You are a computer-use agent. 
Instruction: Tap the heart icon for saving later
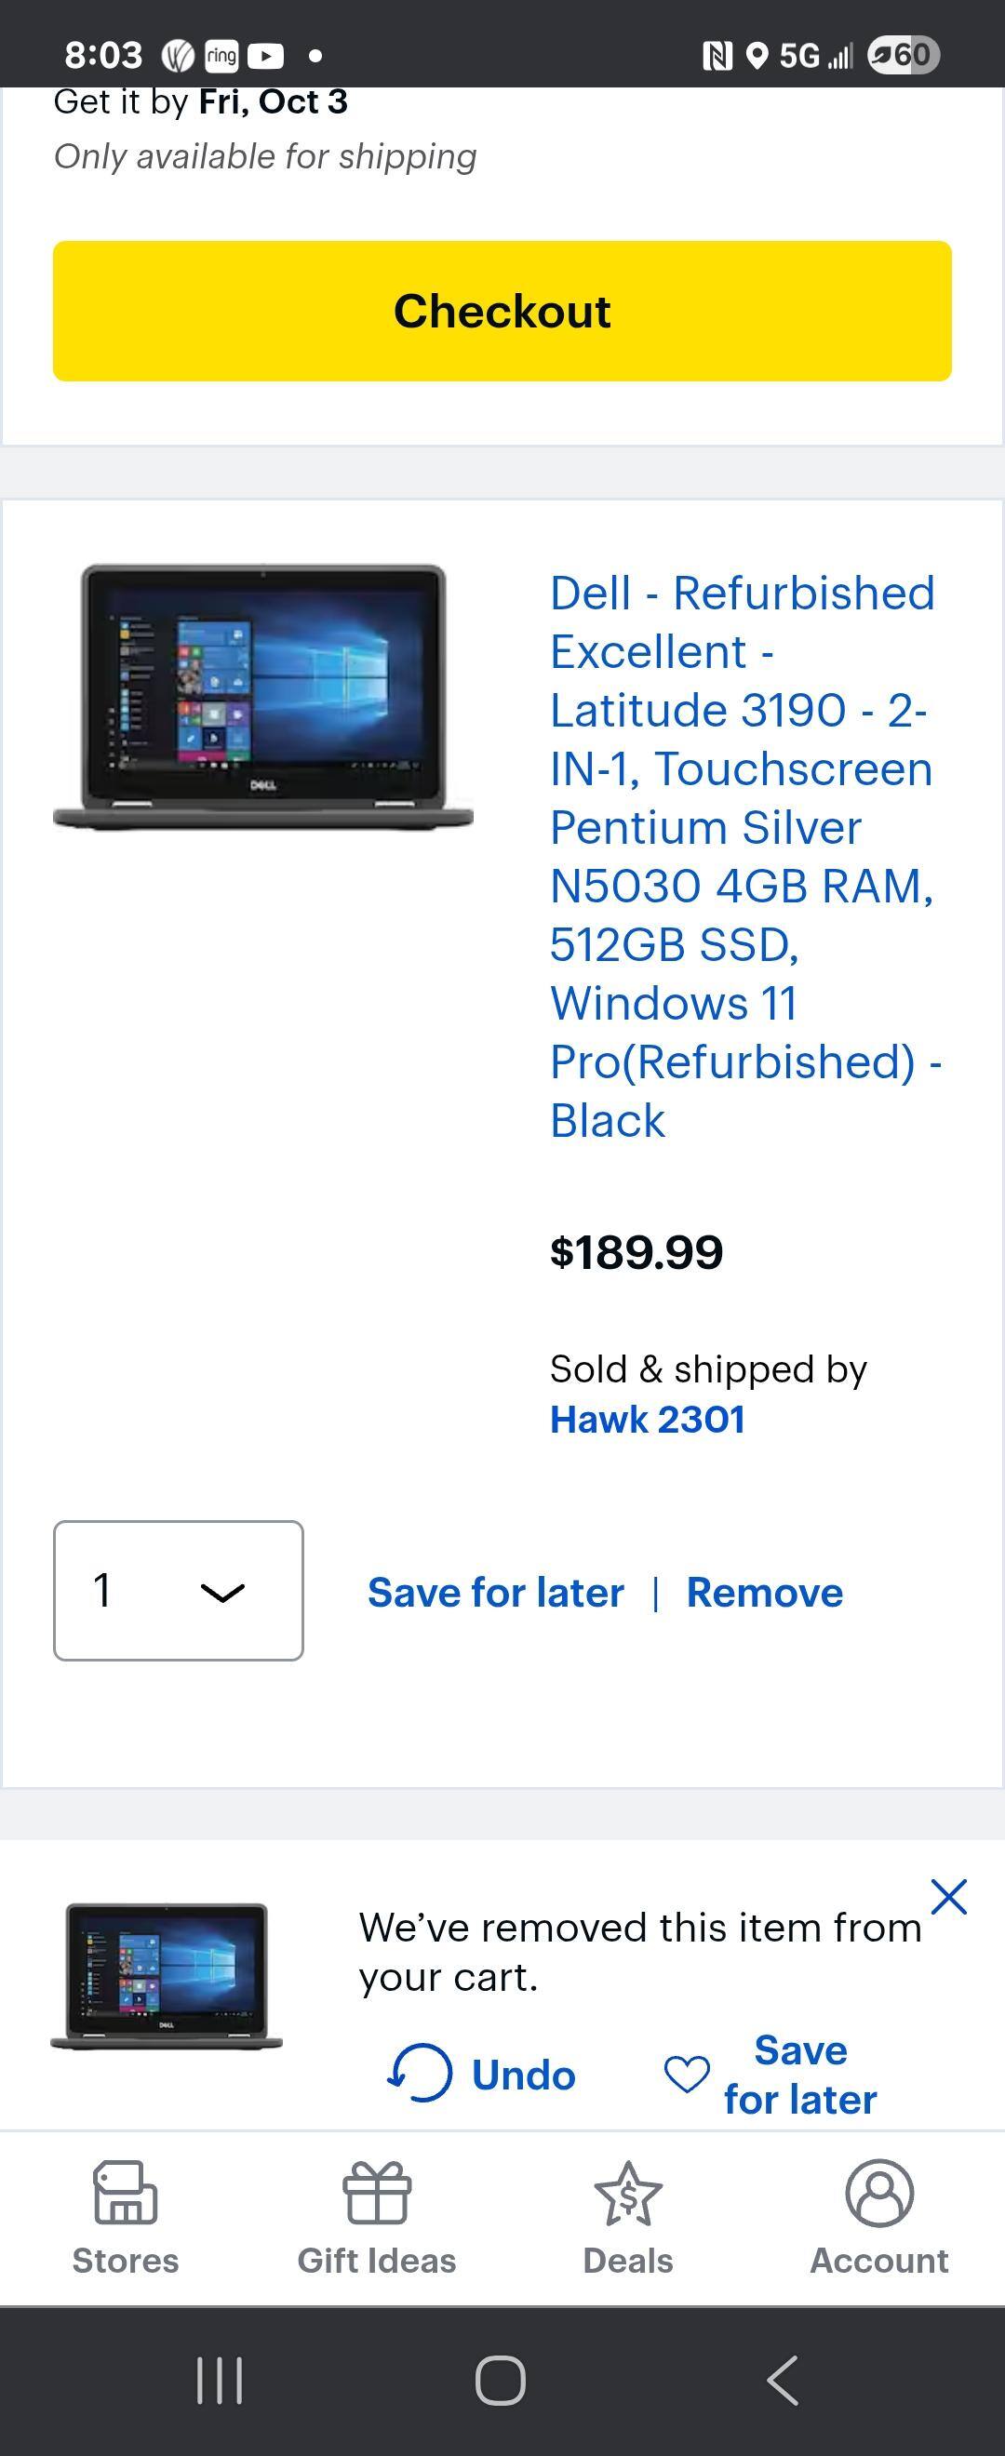[687, 2074]
